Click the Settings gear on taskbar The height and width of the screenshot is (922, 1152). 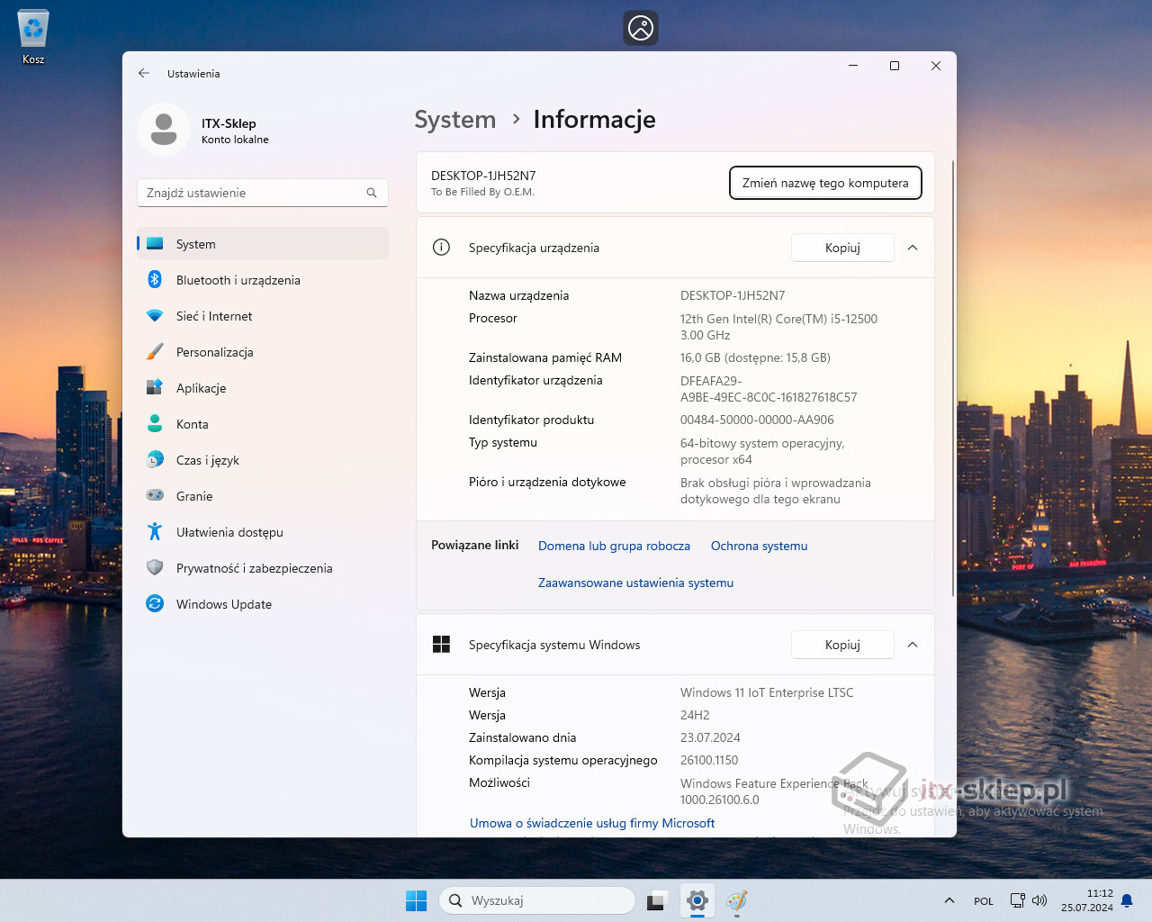click(x=697, y=900)
